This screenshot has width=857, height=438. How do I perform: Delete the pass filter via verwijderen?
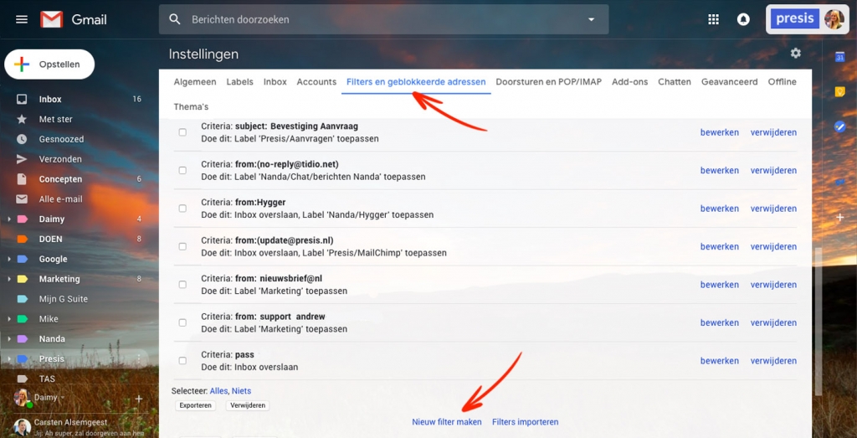pos(773,361)
